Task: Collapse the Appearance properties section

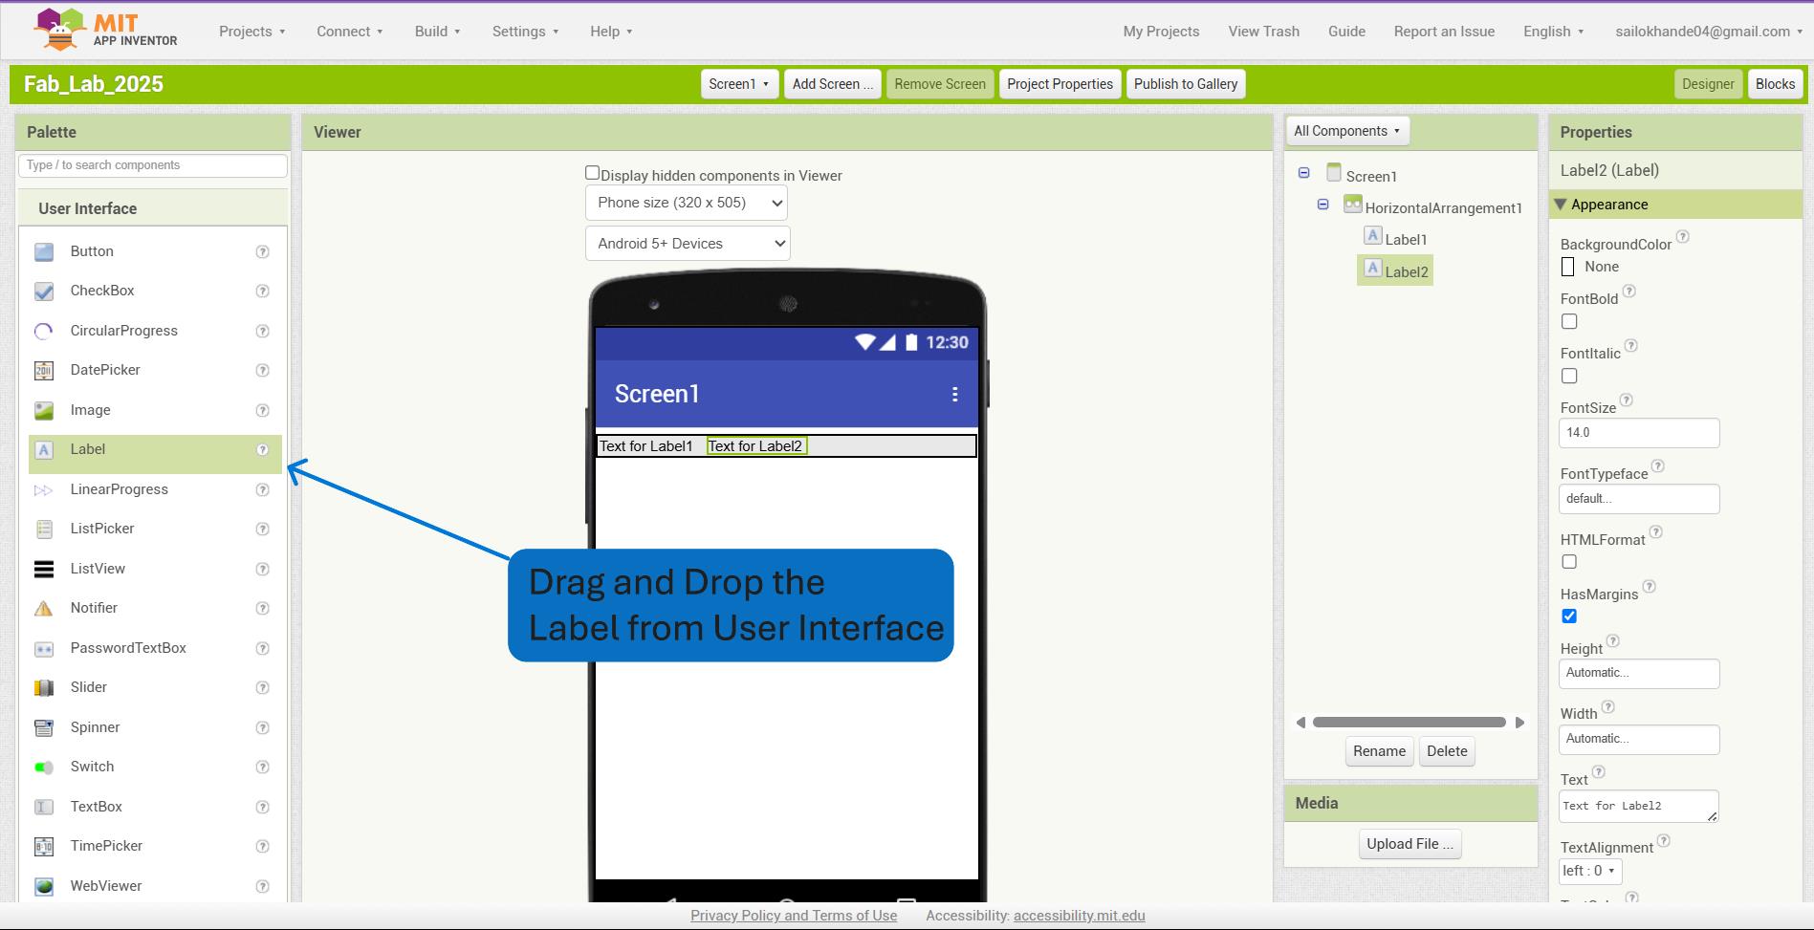Action: click(x=1561, y=205)
